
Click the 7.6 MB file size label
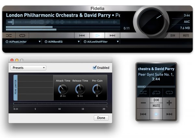[185, 28]
